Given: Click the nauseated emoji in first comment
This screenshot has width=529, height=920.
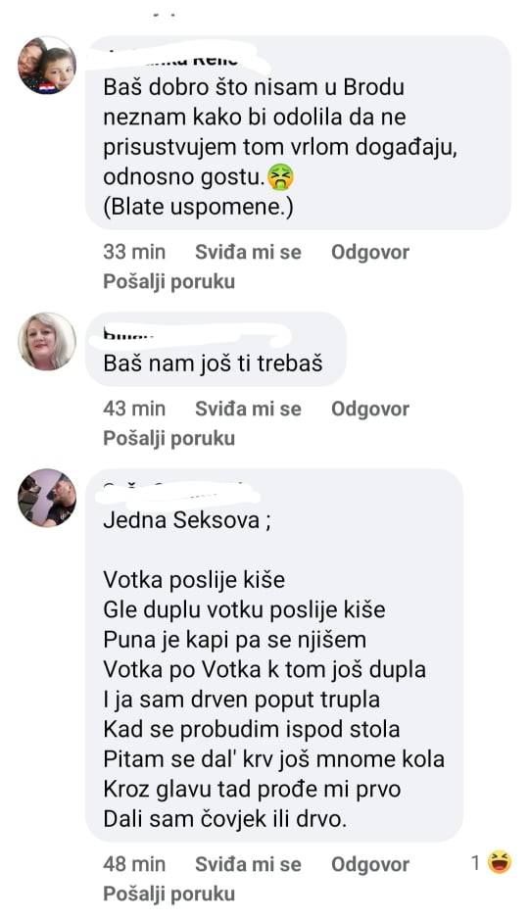Looking at the screenshot, I should 280,177.
